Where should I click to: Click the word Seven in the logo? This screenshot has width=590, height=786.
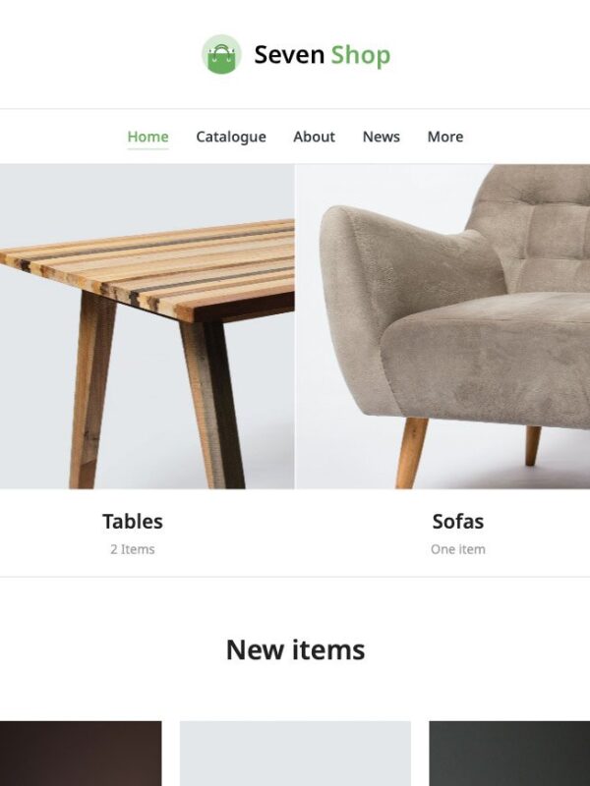tap(289, 55)
